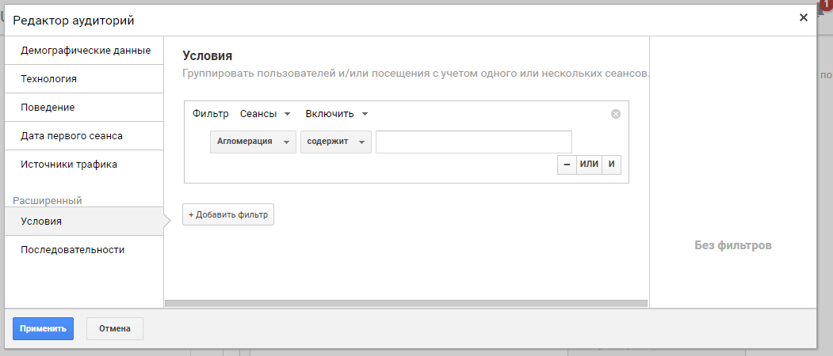
Task: Open the Сеансы dropdown
Action: click(265, 114)
